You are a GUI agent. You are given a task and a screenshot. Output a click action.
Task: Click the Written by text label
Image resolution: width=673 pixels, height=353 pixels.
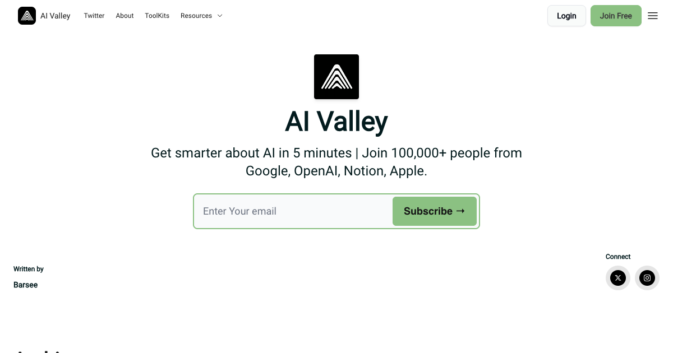pyautogui.click(x=28, y=269)
